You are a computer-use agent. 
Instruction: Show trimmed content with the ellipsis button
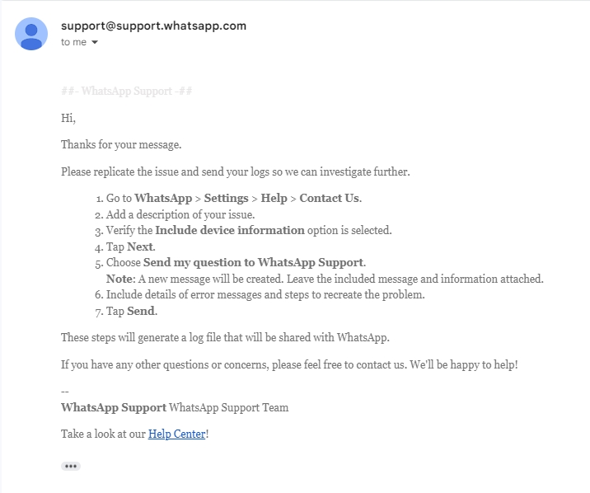tap(71, 467)
